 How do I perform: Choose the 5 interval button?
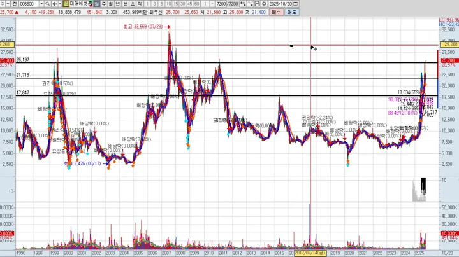(x=161, y=4)
